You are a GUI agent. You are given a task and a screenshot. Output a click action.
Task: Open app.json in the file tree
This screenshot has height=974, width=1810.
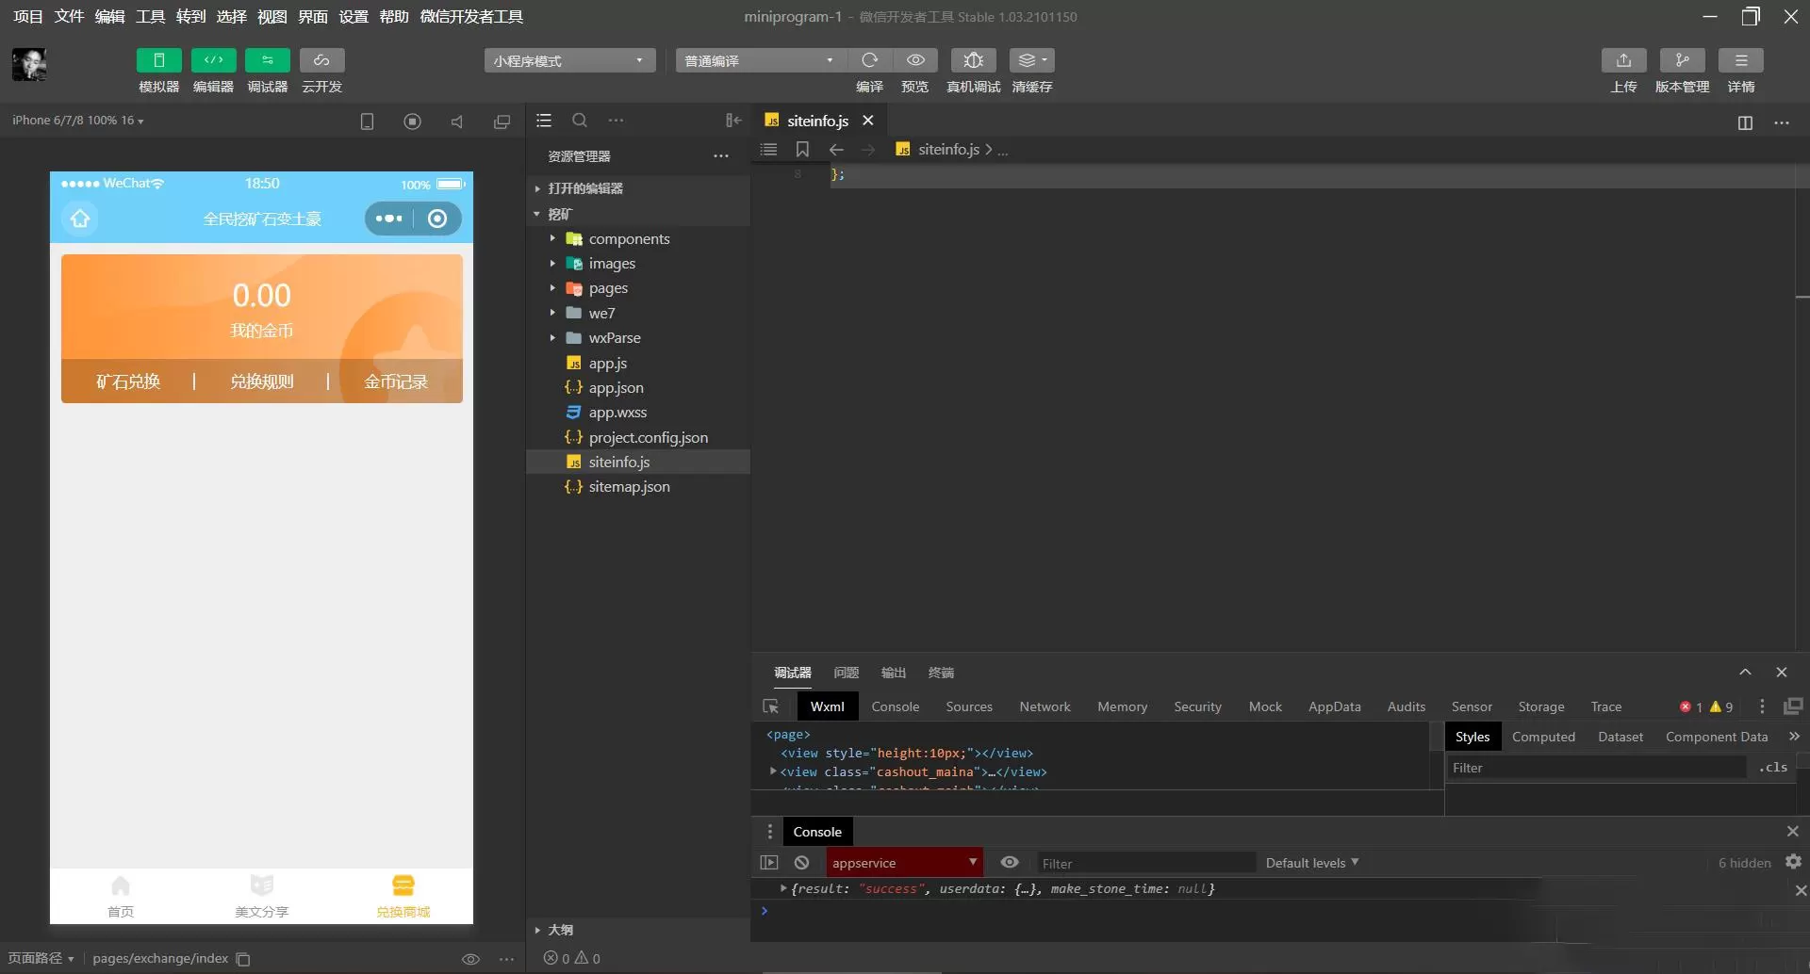click(616, 387)
